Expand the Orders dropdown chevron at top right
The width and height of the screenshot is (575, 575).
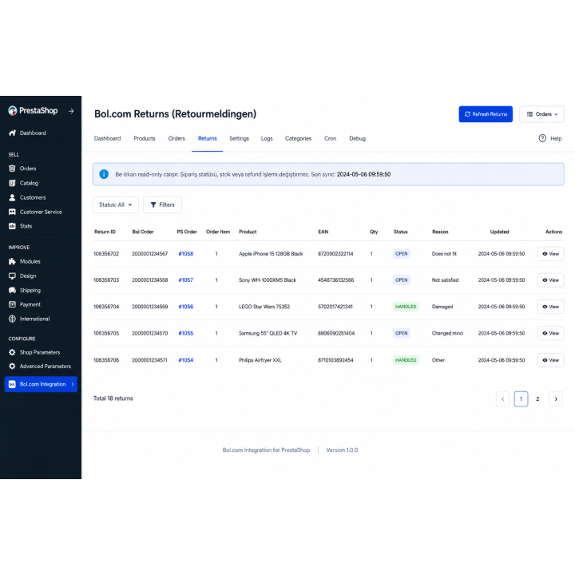pos(556,114)
